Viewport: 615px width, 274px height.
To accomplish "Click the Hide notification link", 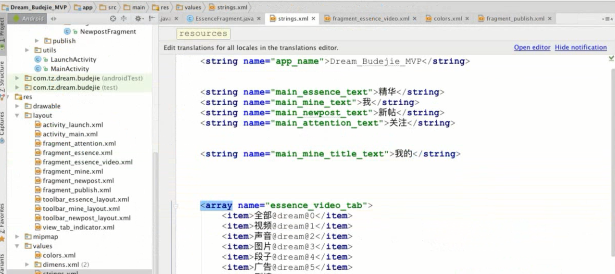I will point(580,48).
